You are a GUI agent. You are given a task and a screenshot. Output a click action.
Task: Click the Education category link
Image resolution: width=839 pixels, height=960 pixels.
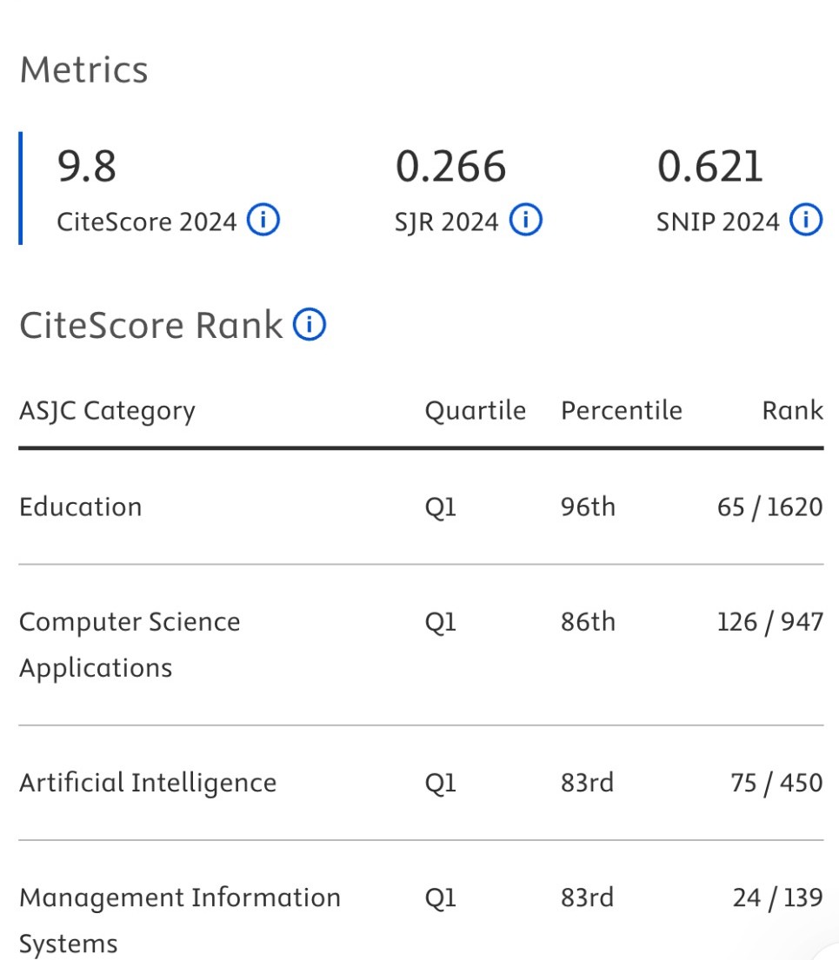click(x=80, y=506)
